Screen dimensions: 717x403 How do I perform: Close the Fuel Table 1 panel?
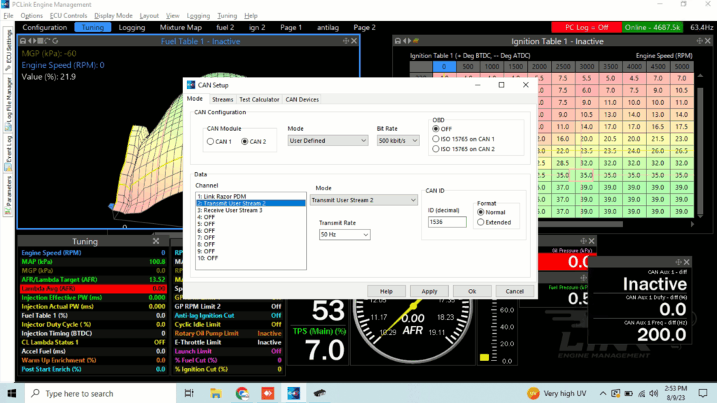click(354, 41)
